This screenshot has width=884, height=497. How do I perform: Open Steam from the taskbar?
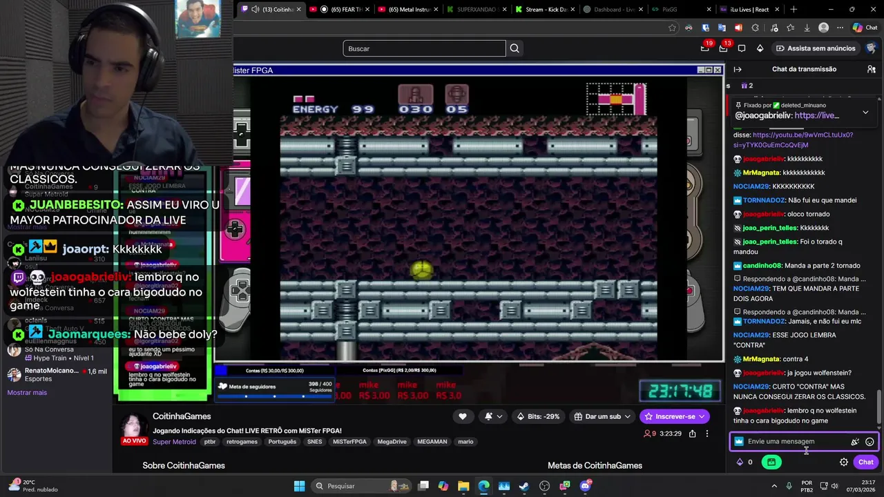524,486
